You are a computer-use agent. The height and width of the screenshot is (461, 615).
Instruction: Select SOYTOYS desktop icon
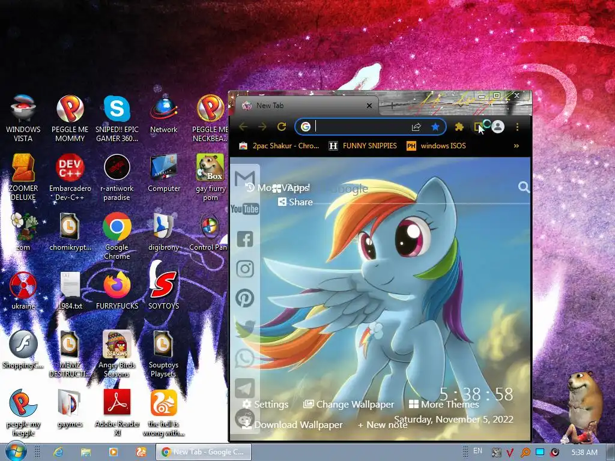click(x=163, y=285)
